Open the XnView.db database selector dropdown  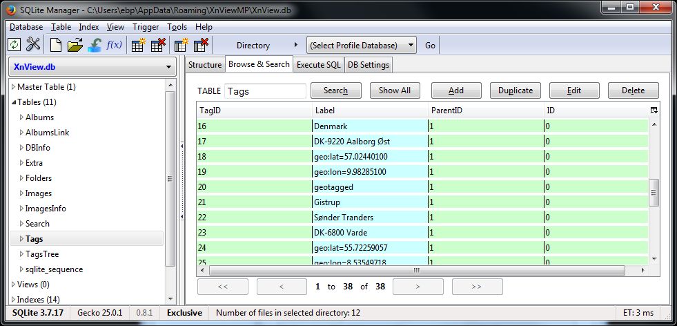[x=92, y=67]
